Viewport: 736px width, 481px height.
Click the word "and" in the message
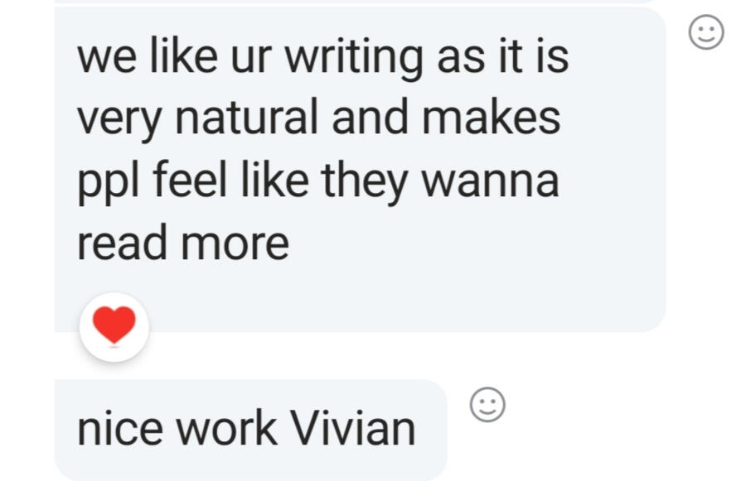pyautogui.click(x=369, y=119)
